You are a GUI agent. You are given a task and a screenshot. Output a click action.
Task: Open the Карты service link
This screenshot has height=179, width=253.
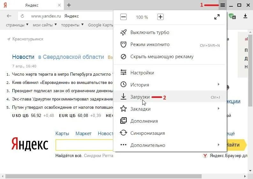(62, 134)
